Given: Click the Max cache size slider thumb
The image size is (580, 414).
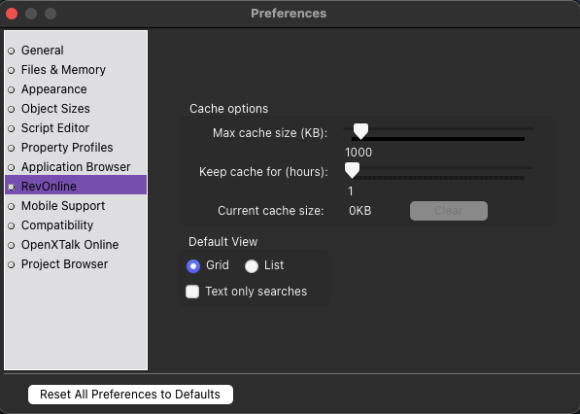Looking at the screenshot, I should pyautogui.click(x=360, y=131).
